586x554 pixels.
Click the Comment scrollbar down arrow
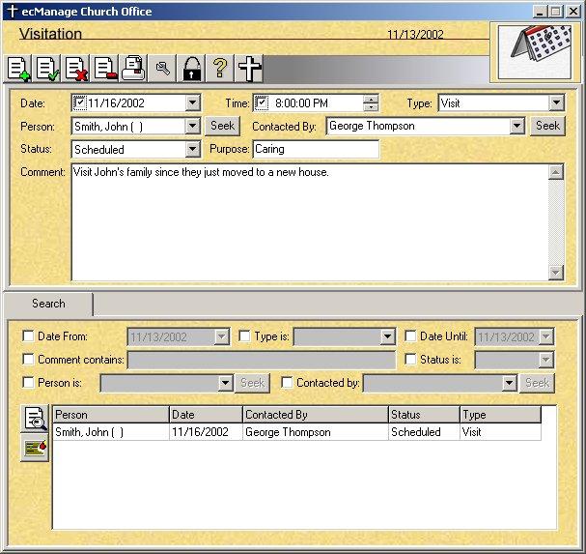click(x=556, y=273)
